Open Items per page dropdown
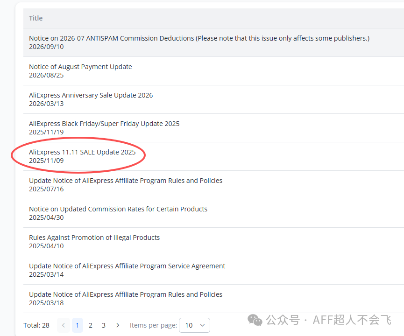The image size is (404, 336). 195,325
